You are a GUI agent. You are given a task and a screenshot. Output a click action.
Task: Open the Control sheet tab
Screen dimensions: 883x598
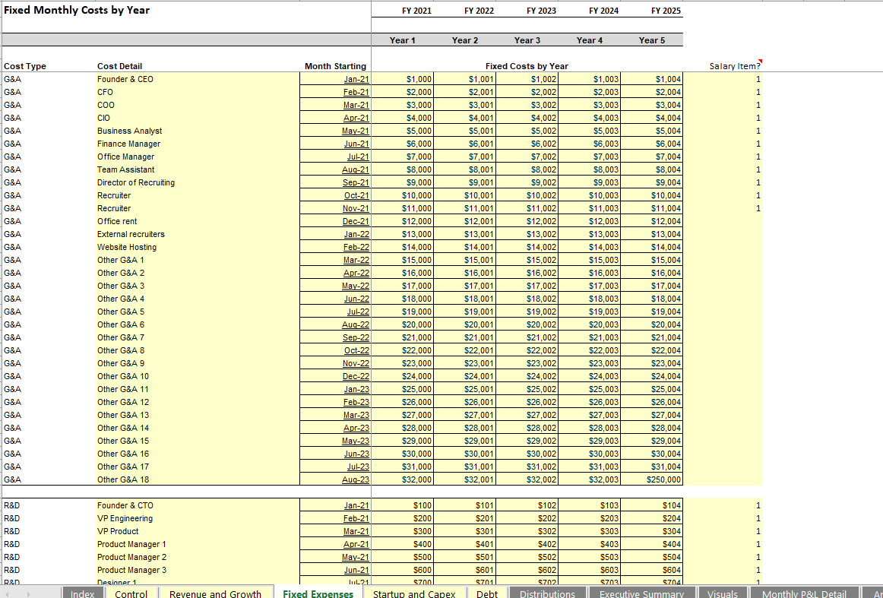coord(131,593)
